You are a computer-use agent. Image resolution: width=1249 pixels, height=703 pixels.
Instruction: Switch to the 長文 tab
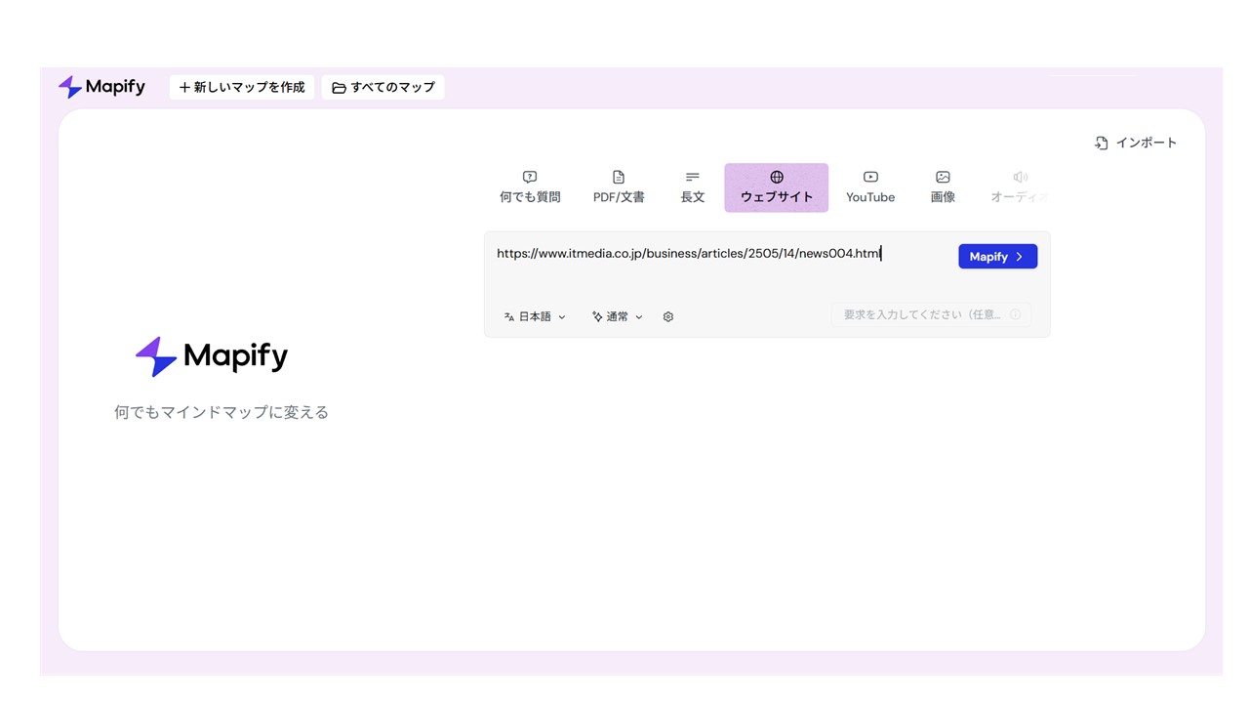[x=692, y=187]
